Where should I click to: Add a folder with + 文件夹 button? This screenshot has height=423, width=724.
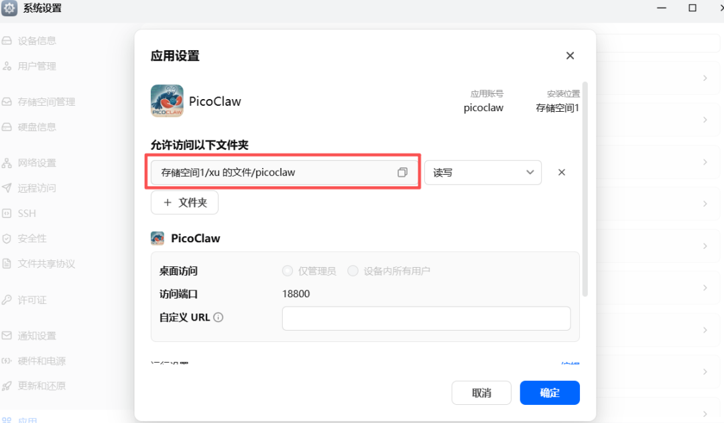coord(185,203)
